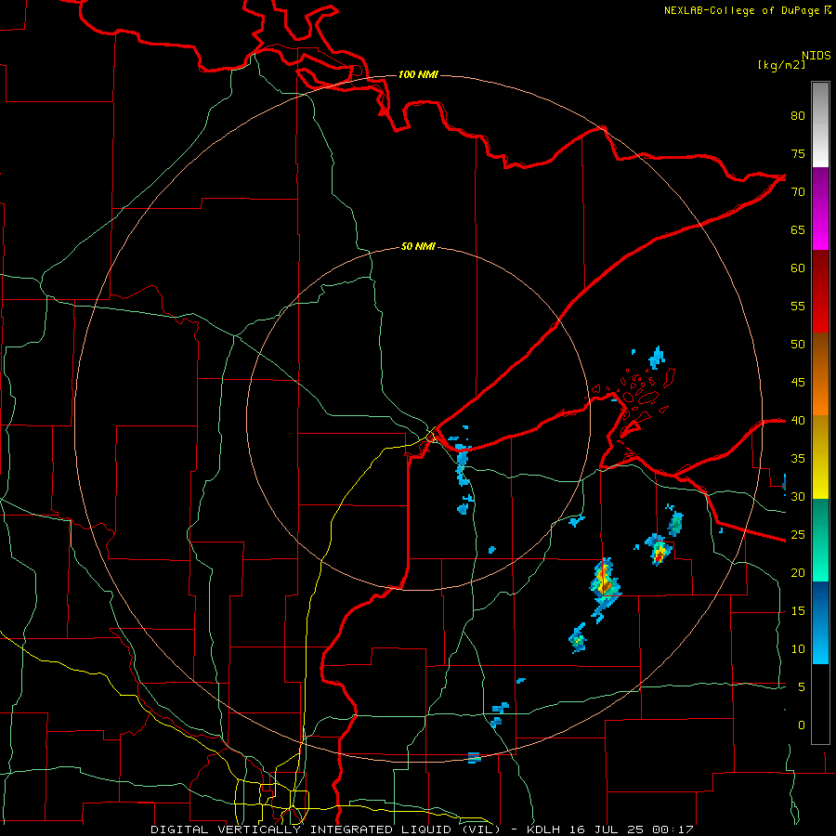
Task: Click the black lowest segment of the color bar
Action: [820, 704]
